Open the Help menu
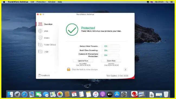The height and width of the screenshot is (99, 176). [x=60, y=2]
